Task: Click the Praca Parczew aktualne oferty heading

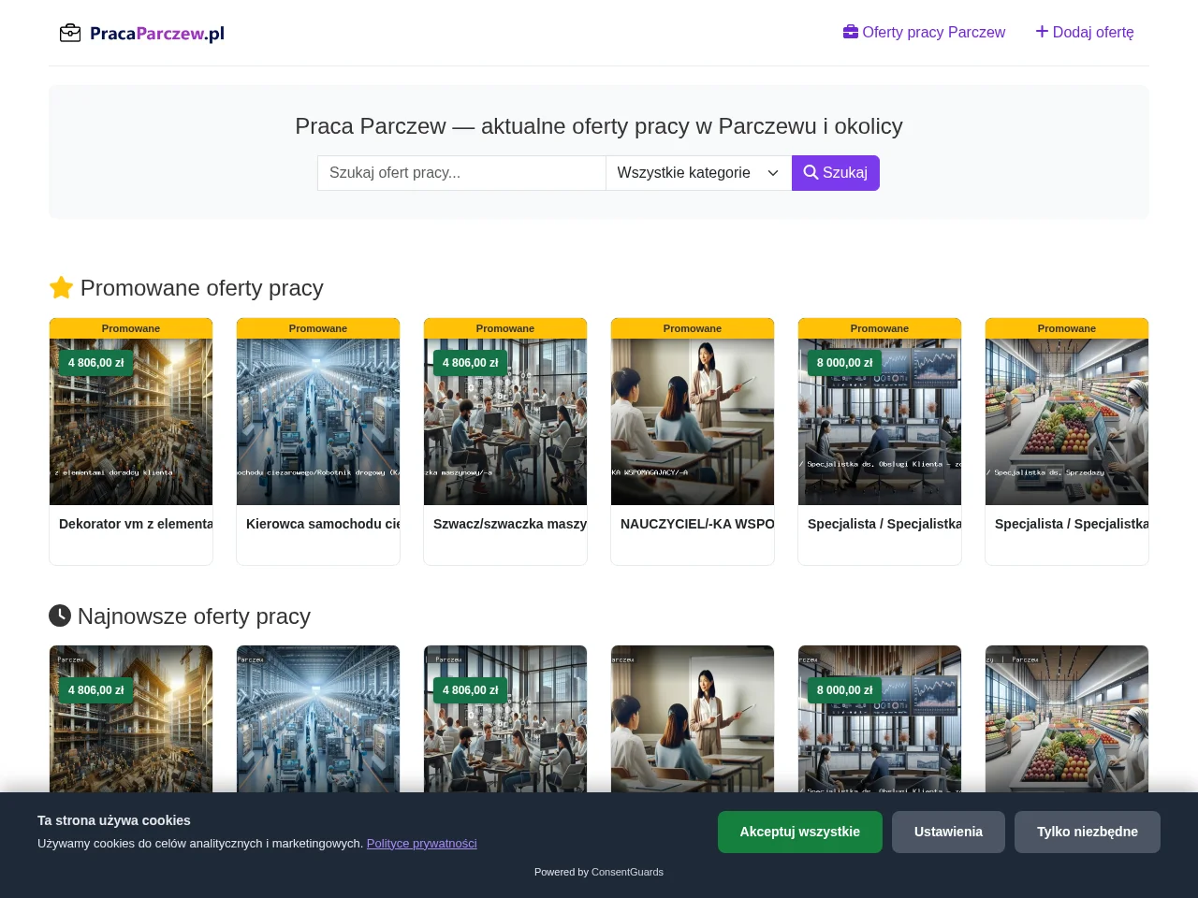Action: pos(599,126)
